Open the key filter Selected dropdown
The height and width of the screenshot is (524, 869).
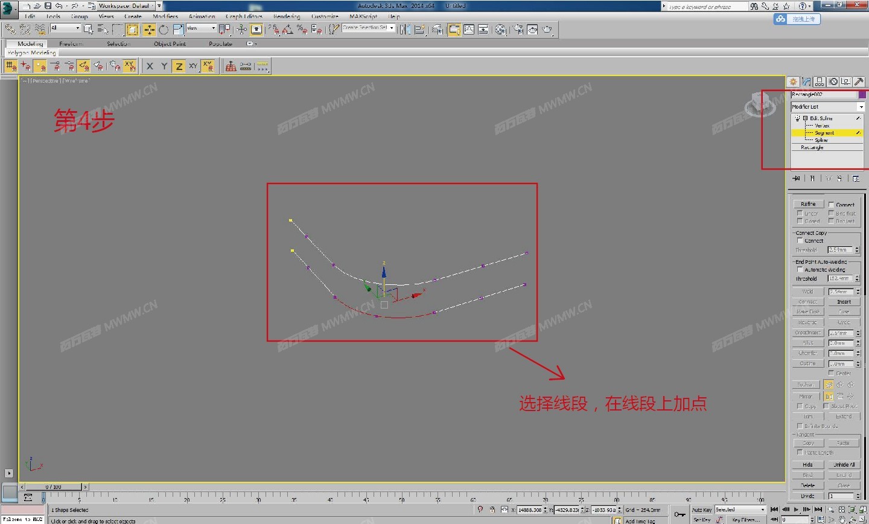(x=740, y=510)
